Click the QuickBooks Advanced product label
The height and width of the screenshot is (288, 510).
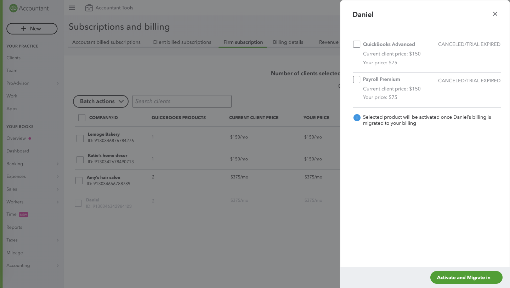click(x=389, y=44)
